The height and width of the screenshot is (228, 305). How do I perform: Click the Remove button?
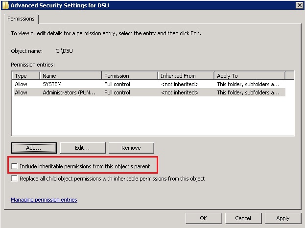click(x=131, y=148)
